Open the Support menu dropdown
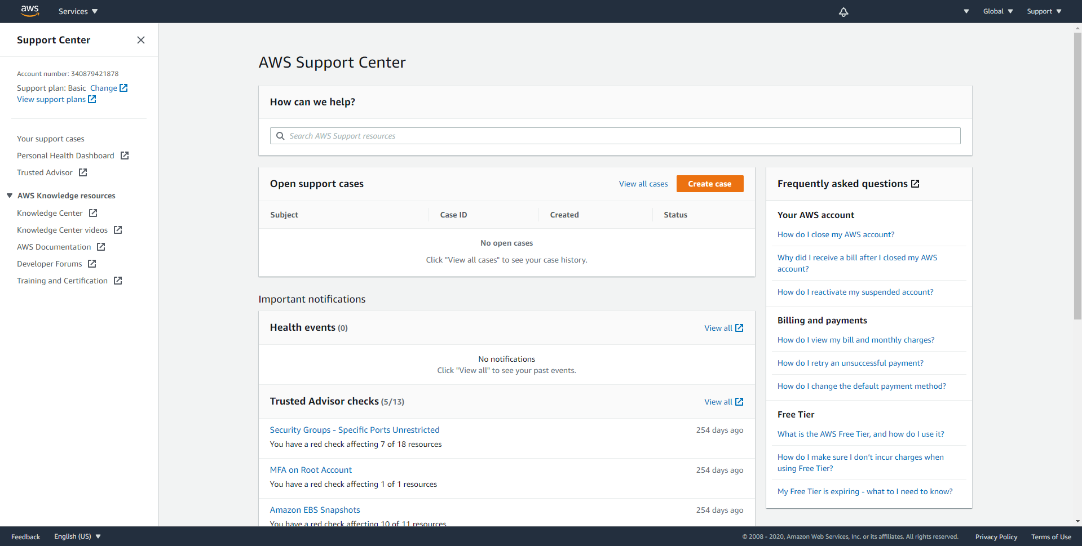Screen dimensions: 1082x546 tap(1044, 11)
